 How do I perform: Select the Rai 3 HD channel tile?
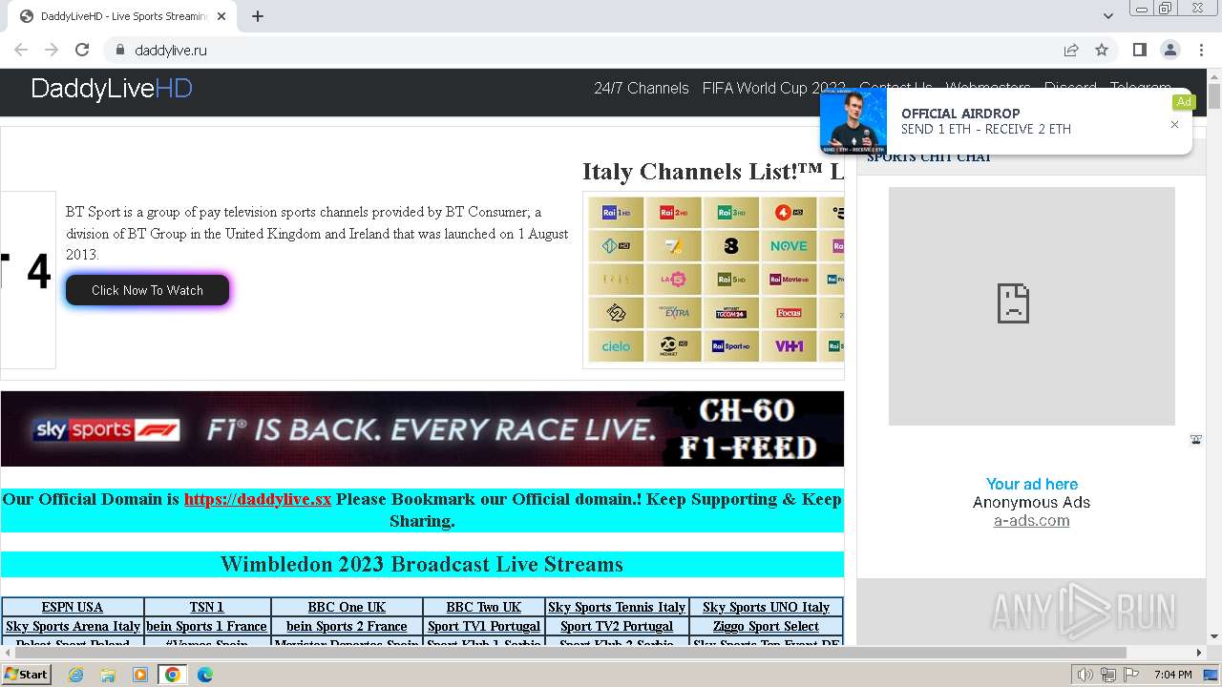[x=730, y=213]
